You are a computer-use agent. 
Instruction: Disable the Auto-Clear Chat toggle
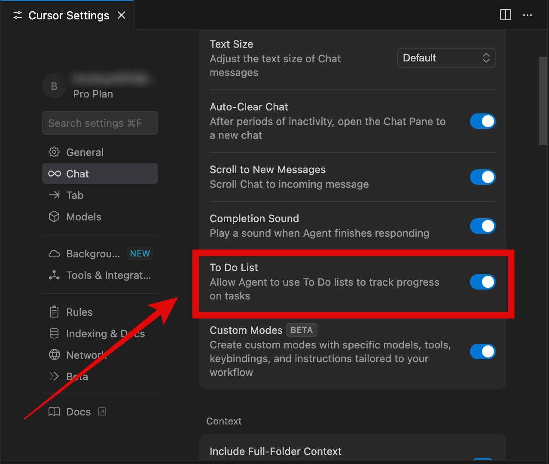coord(482,121)
